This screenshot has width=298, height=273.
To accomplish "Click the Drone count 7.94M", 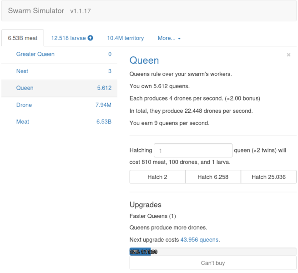I will click(103, 105).
